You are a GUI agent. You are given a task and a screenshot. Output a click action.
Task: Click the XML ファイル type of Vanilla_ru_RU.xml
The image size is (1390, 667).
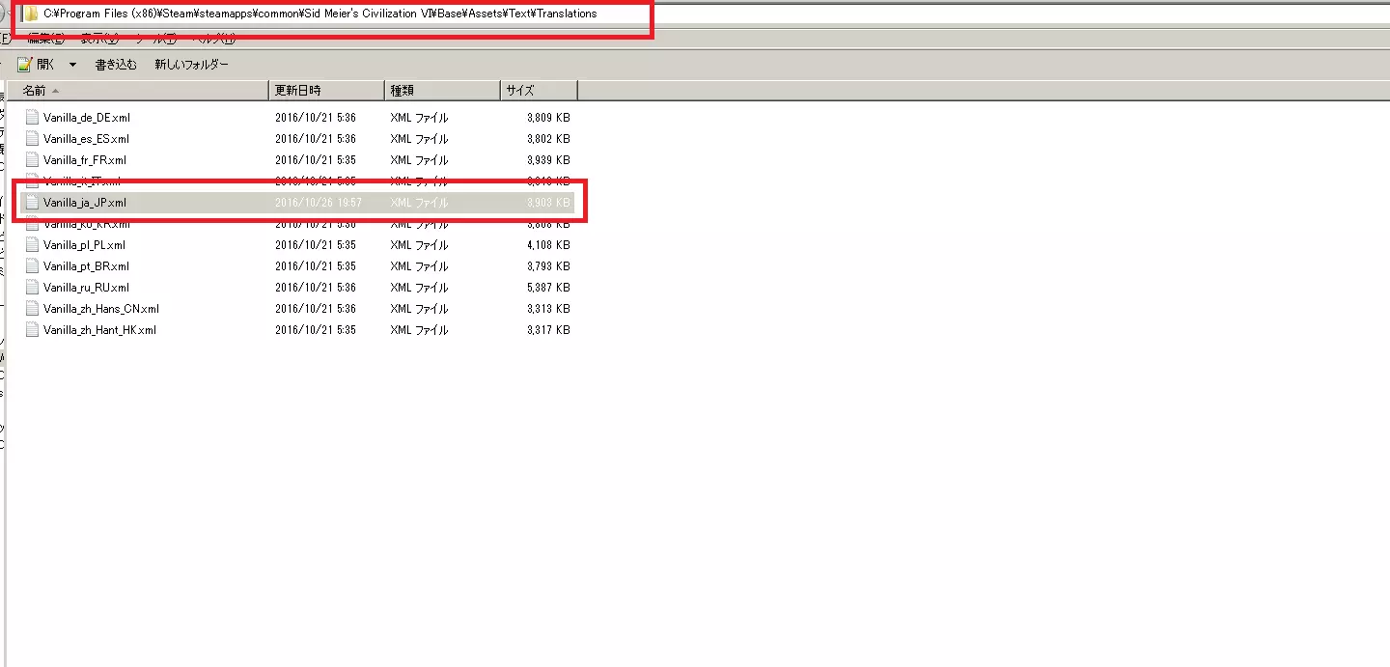[419, 287]
